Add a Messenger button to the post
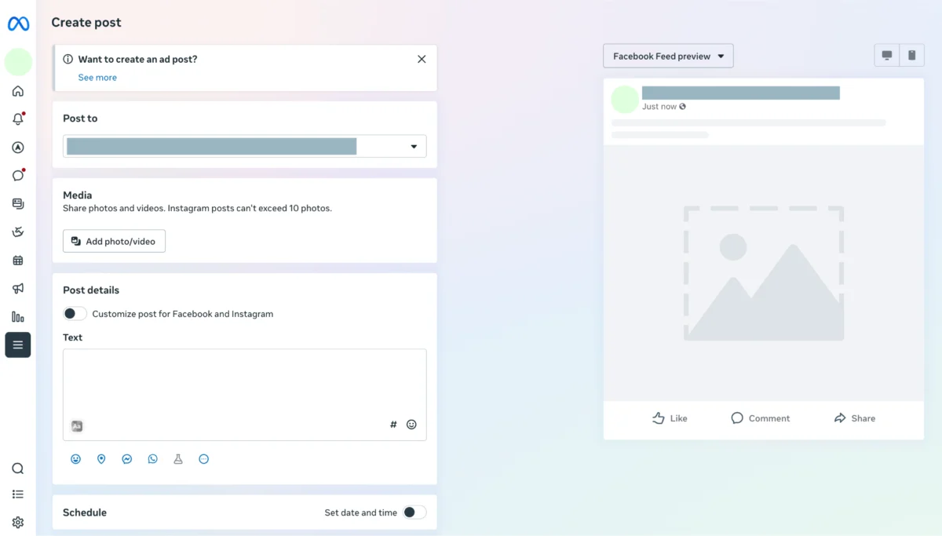942x536 pixels. click(x=126, y=459)
